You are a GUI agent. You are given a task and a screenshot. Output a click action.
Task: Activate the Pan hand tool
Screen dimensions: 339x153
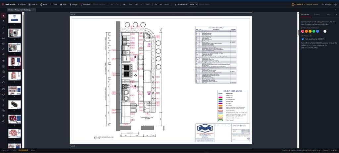(3, 21)
